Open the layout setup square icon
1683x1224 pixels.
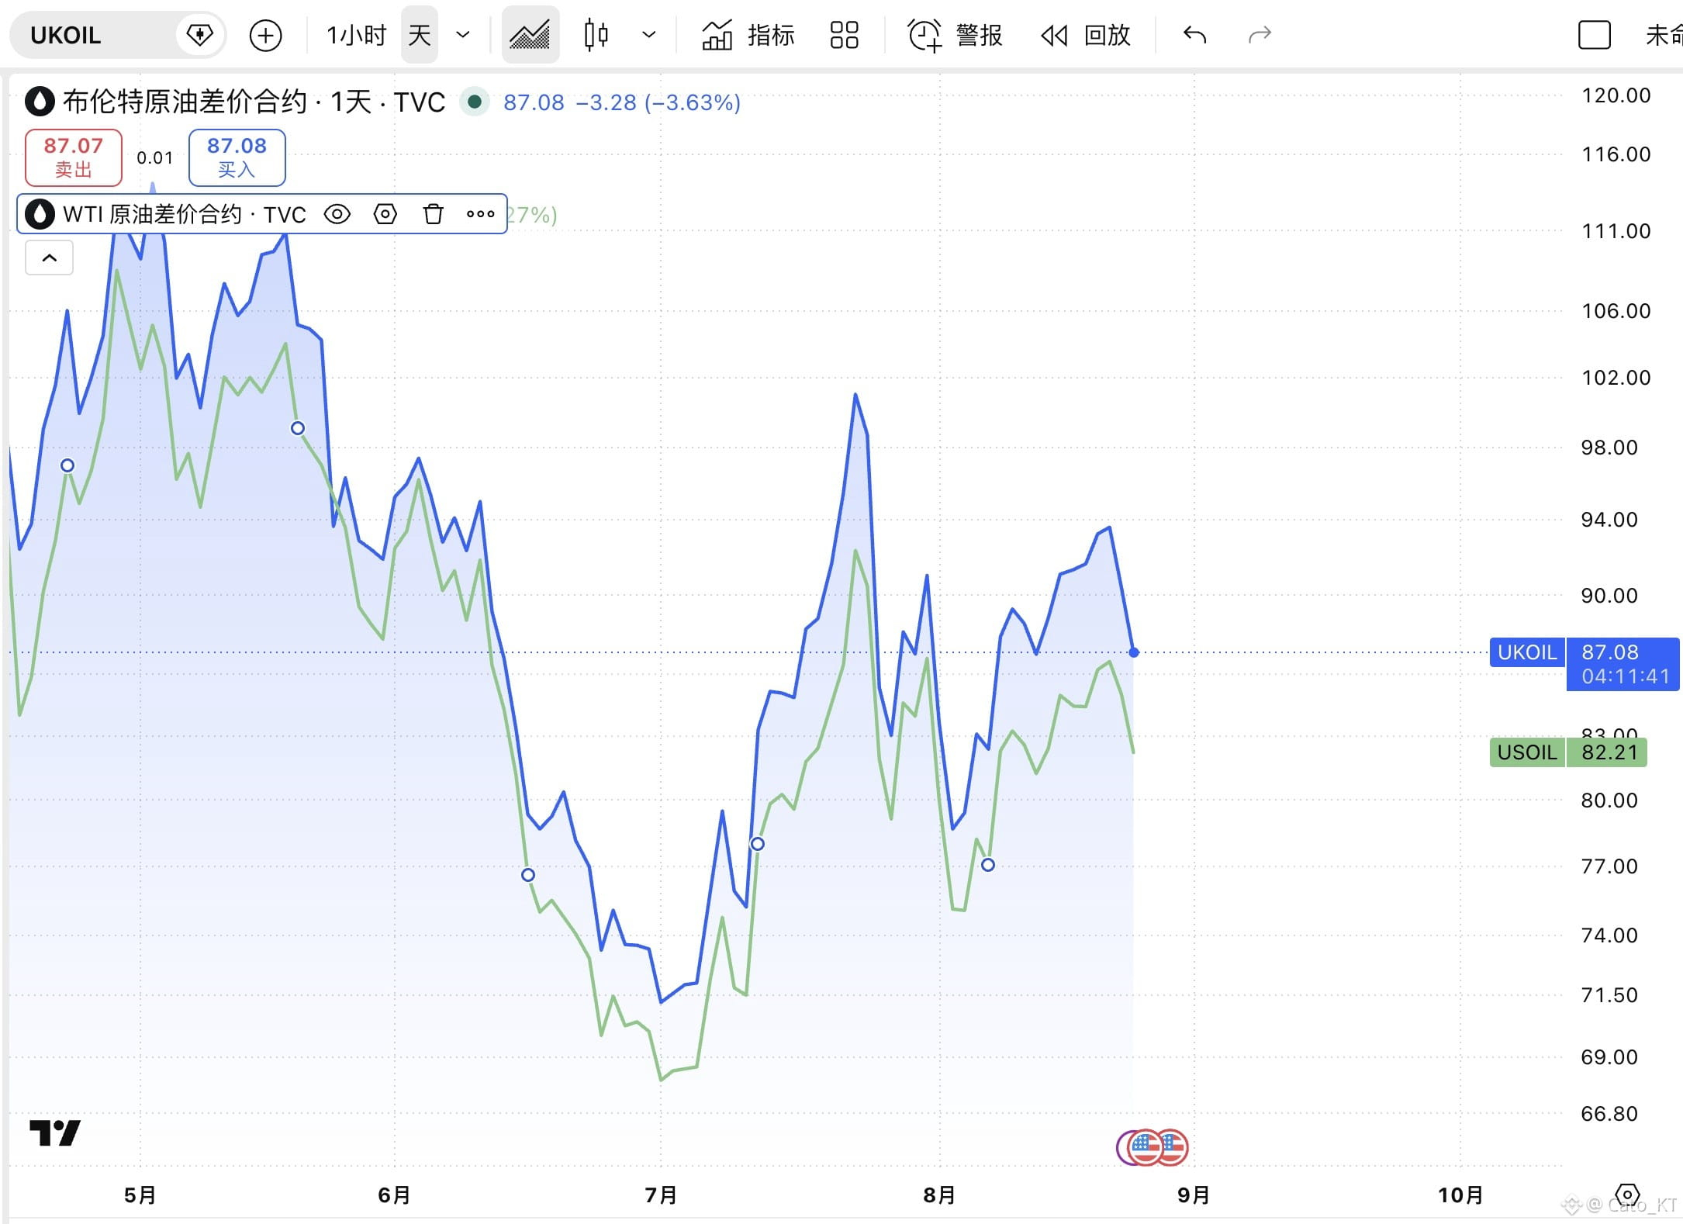(1594, 35)
